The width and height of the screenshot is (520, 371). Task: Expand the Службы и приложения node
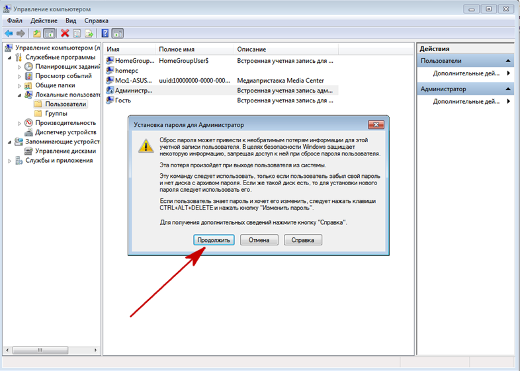click(10, 161)
